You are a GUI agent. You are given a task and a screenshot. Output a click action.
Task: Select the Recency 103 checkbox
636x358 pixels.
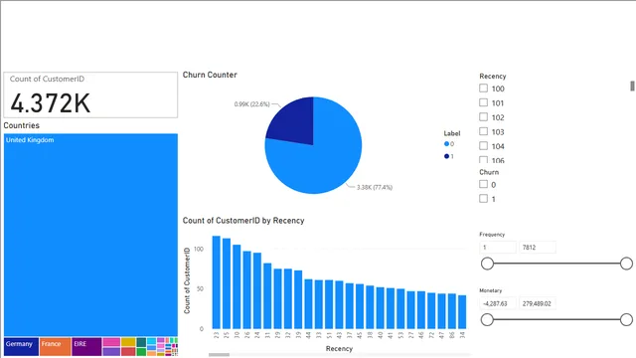(x=483, y=131)
